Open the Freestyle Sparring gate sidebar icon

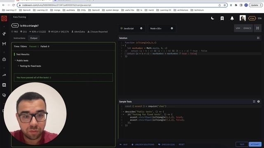(x=4, y=44)
